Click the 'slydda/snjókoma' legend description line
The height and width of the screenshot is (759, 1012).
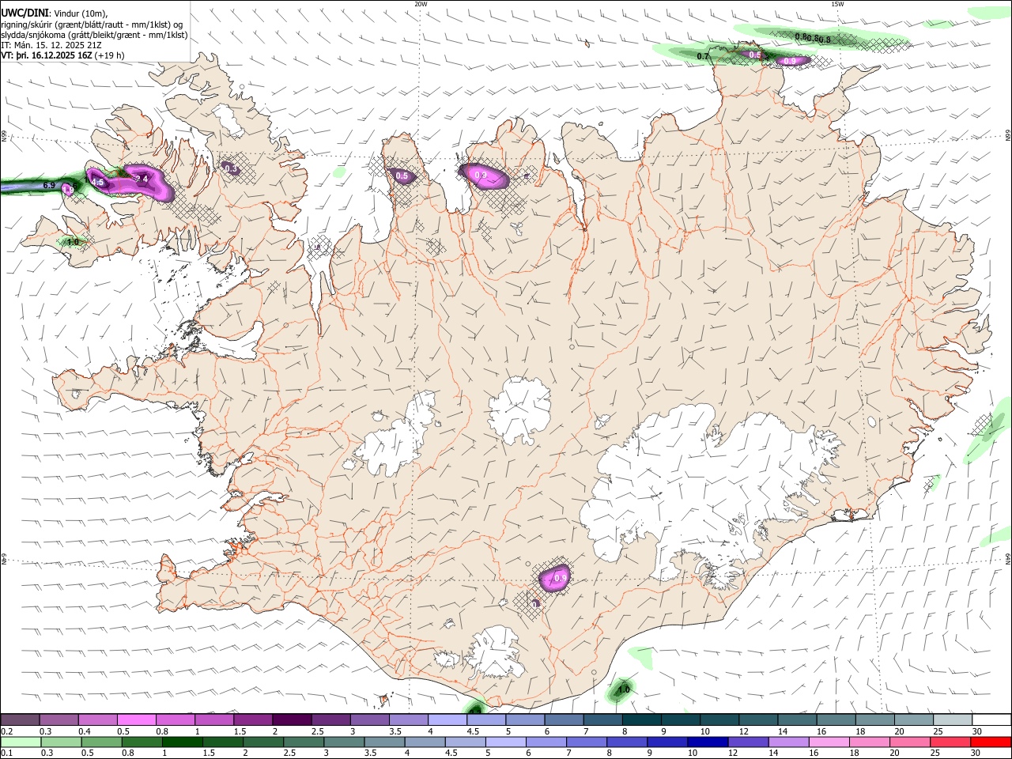pos(94,35)
